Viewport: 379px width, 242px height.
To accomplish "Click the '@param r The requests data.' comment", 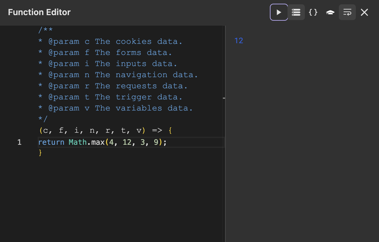I will pos(113,86).
